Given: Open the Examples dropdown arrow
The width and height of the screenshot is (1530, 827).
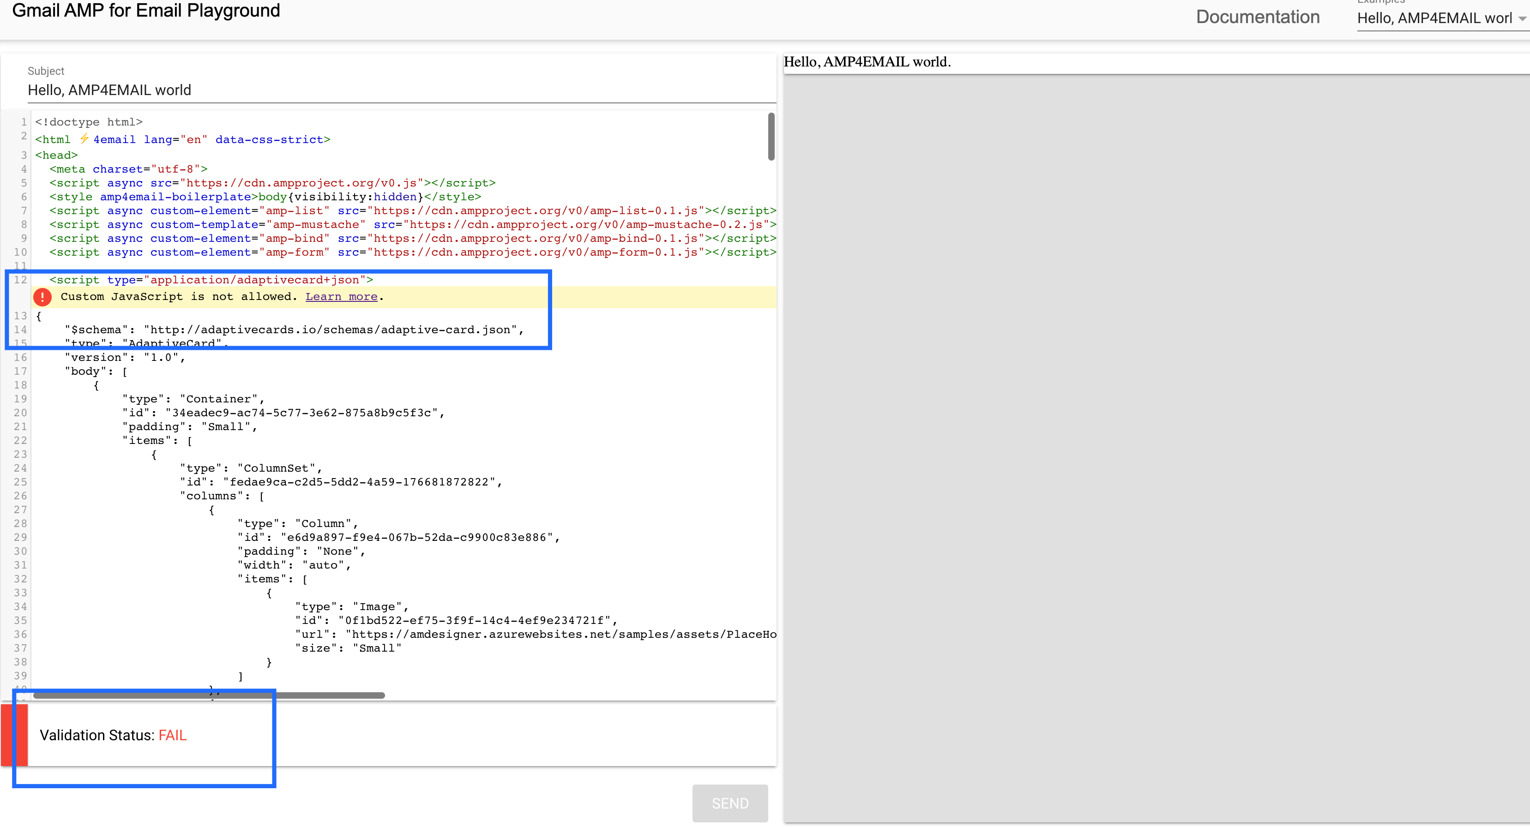Looking at the screenshot, I should tap(1522, 18).
